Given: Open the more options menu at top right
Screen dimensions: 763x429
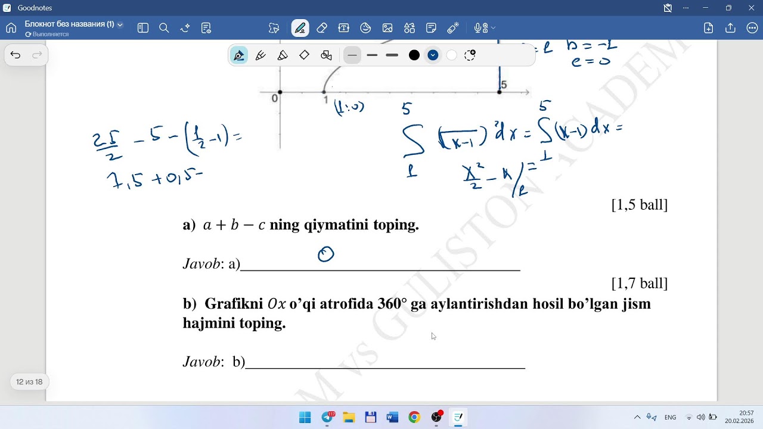Looking at the screenshot, I should tap(752, 28).
